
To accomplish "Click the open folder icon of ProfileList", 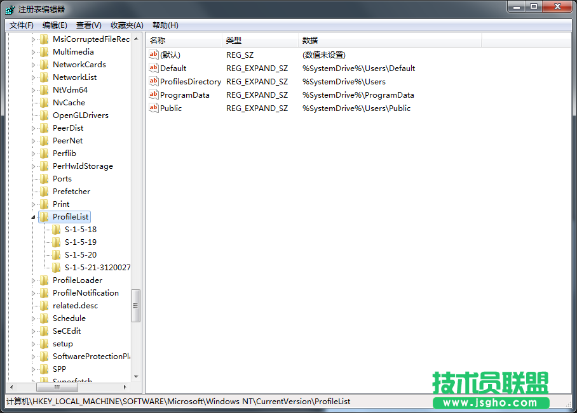I will pos(44,216).
